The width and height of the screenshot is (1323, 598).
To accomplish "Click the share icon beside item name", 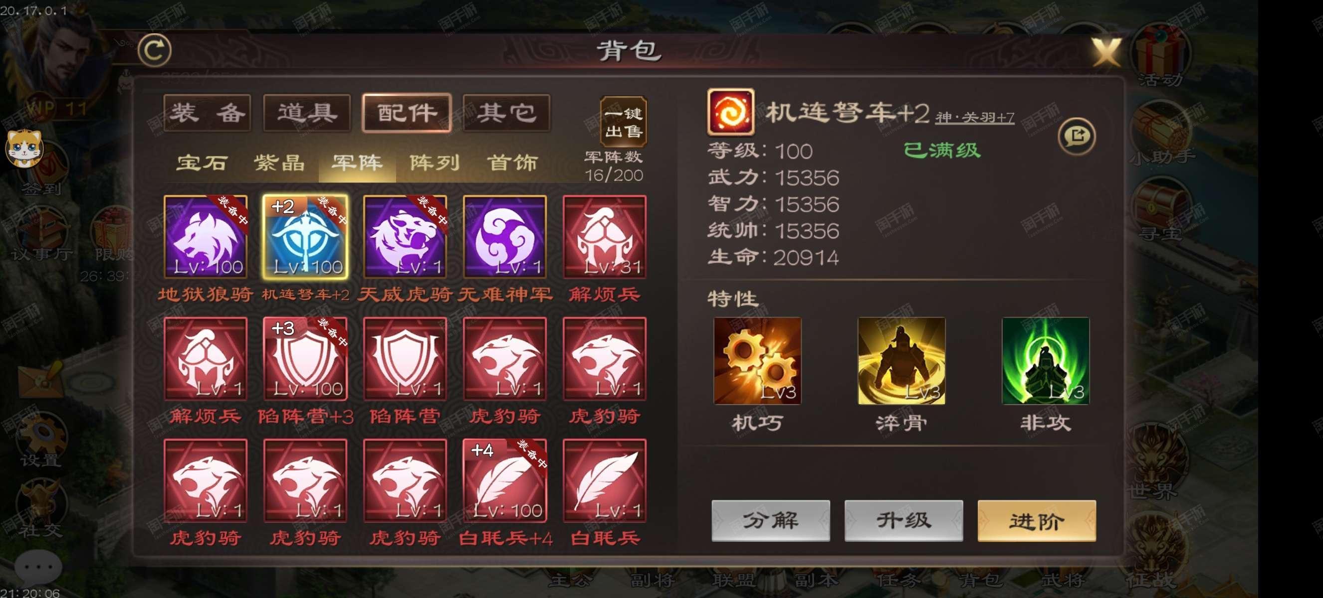I will [x=1077, y=136].
